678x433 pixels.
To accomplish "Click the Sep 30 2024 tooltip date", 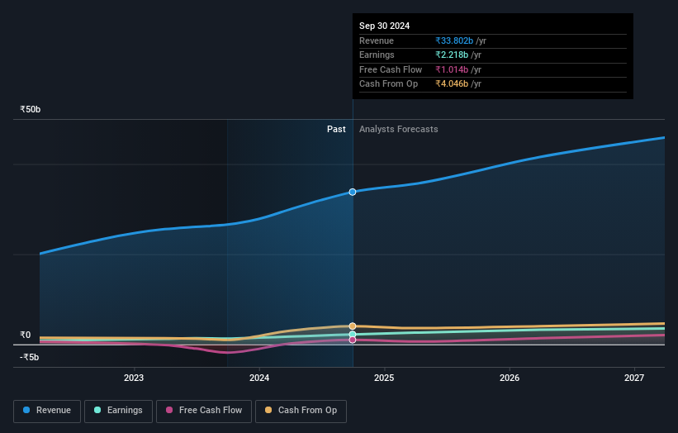I will coord(384,26).
